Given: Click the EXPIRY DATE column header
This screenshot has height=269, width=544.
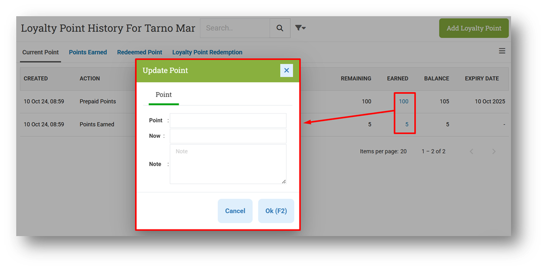Looking at the screenshot, I should [482, 79].
